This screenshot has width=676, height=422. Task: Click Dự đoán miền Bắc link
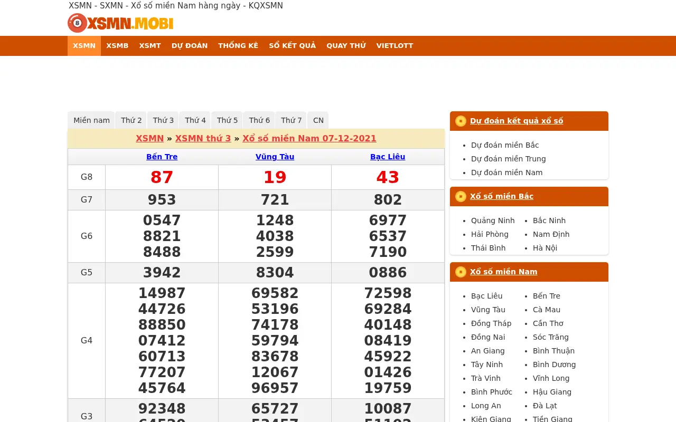pos(505,145)
